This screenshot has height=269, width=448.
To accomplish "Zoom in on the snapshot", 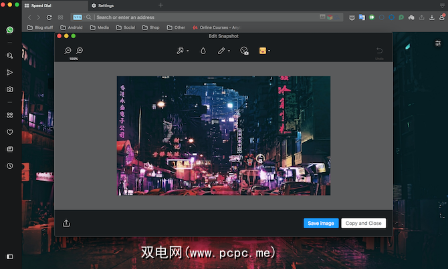I will (80, 51).
